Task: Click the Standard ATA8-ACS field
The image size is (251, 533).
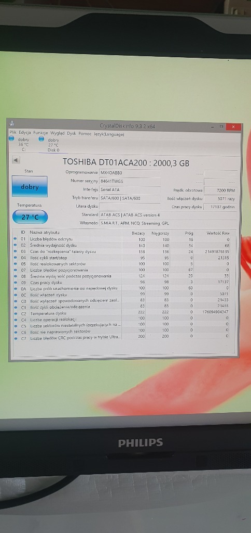Action: 168,215
